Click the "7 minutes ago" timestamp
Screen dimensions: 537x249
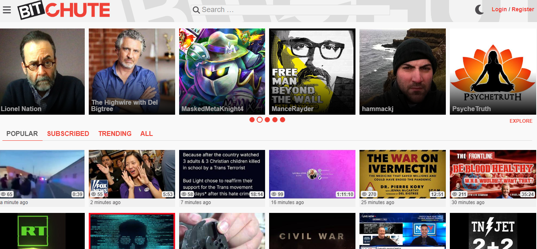[x=196, y=202]
